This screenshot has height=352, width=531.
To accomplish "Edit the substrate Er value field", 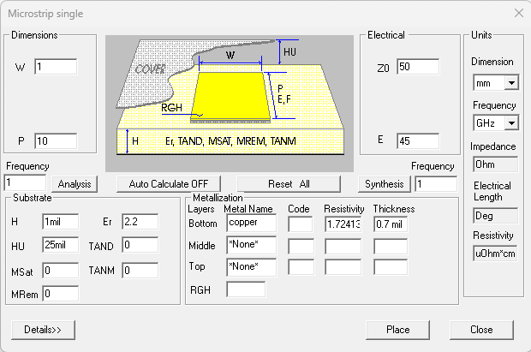I will click(x=140, y=222).
